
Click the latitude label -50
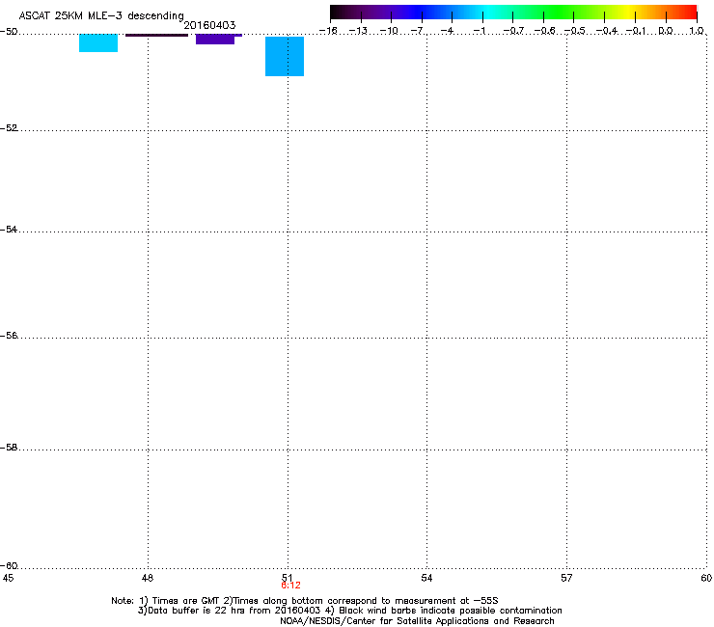pos(9,32)
